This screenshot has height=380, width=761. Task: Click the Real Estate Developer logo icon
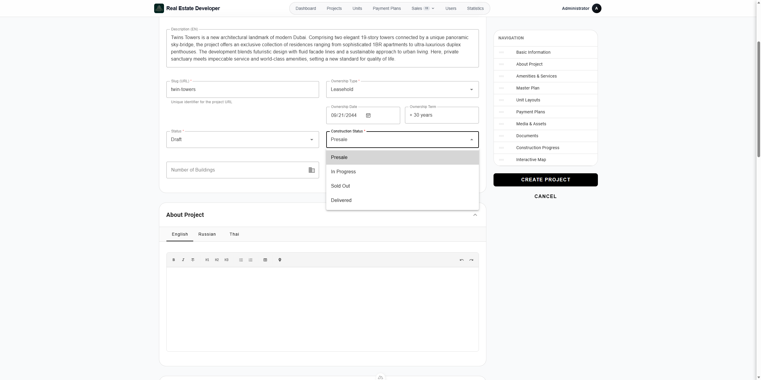click(159, 8)
